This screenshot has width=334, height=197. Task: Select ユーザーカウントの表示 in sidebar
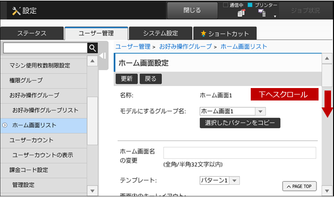(x=44, y=155)
